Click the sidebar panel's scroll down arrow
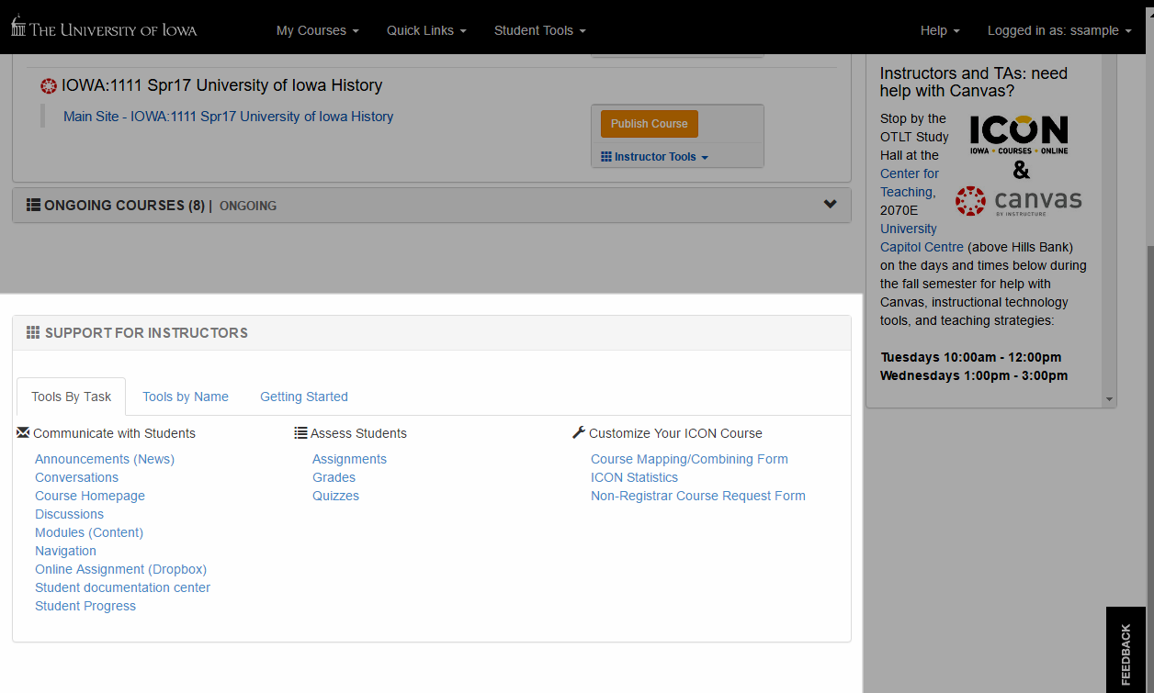The height and width of the screenshot is (693, 1154). click(1109, 399)
